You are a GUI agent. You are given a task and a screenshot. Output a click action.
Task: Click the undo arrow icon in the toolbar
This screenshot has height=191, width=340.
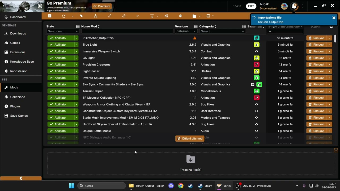138,16
